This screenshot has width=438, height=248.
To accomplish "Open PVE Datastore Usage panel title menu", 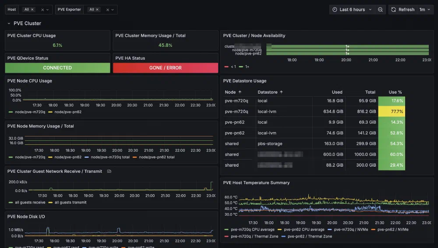I will point(245,81).
